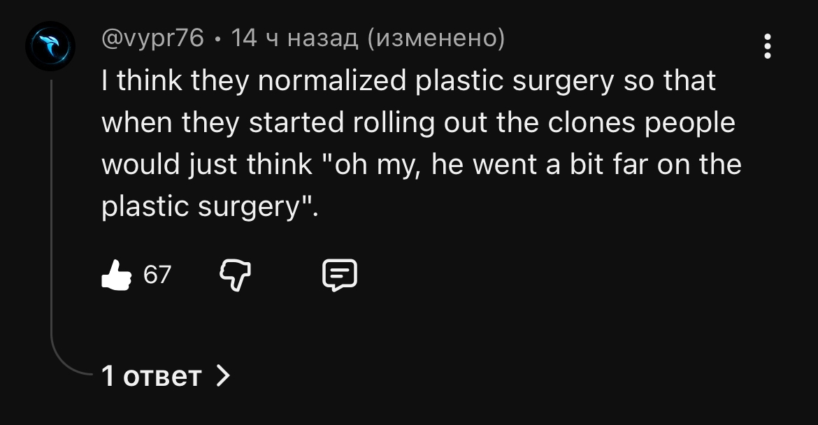
Task: Click the @vypr76 username
Action: click(153, 38)
